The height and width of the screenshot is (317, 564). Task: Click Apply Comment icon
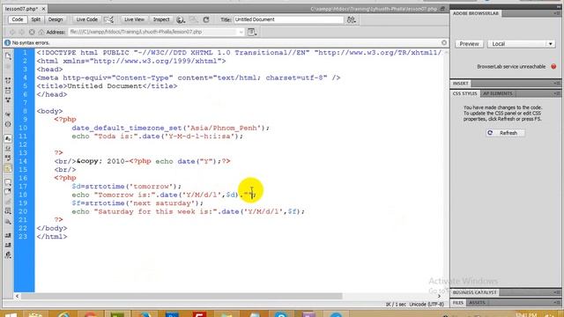[8, 182]
